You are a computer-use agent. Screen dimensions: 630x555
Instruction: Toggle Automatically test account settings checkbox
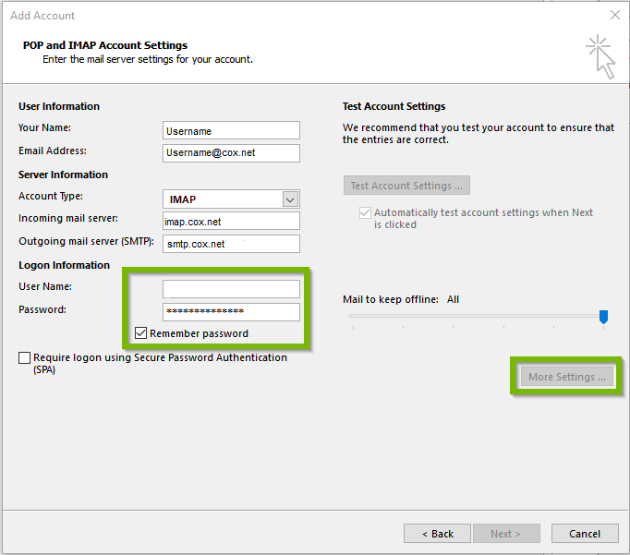click(x=365, y=213)
